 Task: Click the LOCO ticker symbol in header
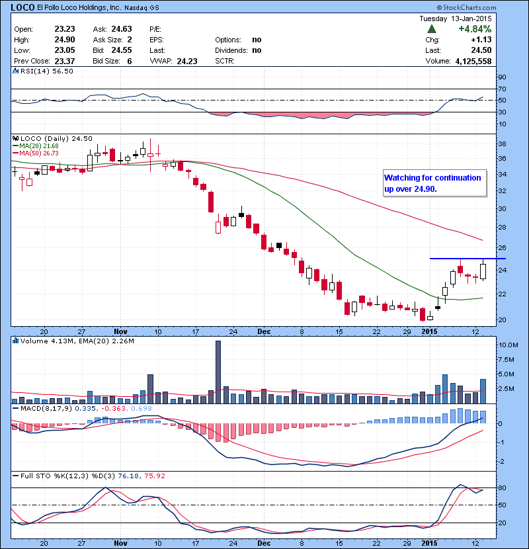[22, 7]
